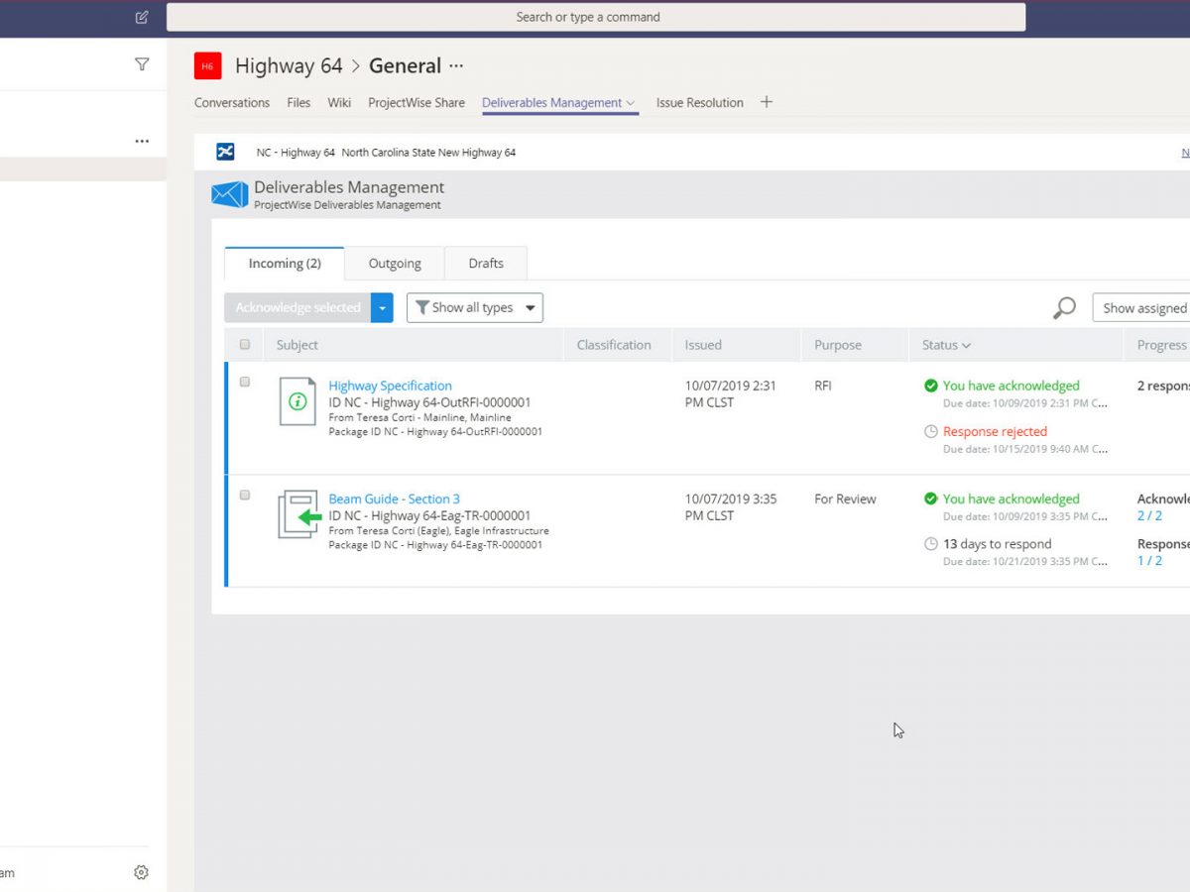Click the compose new chat icon

click(142, 17)
